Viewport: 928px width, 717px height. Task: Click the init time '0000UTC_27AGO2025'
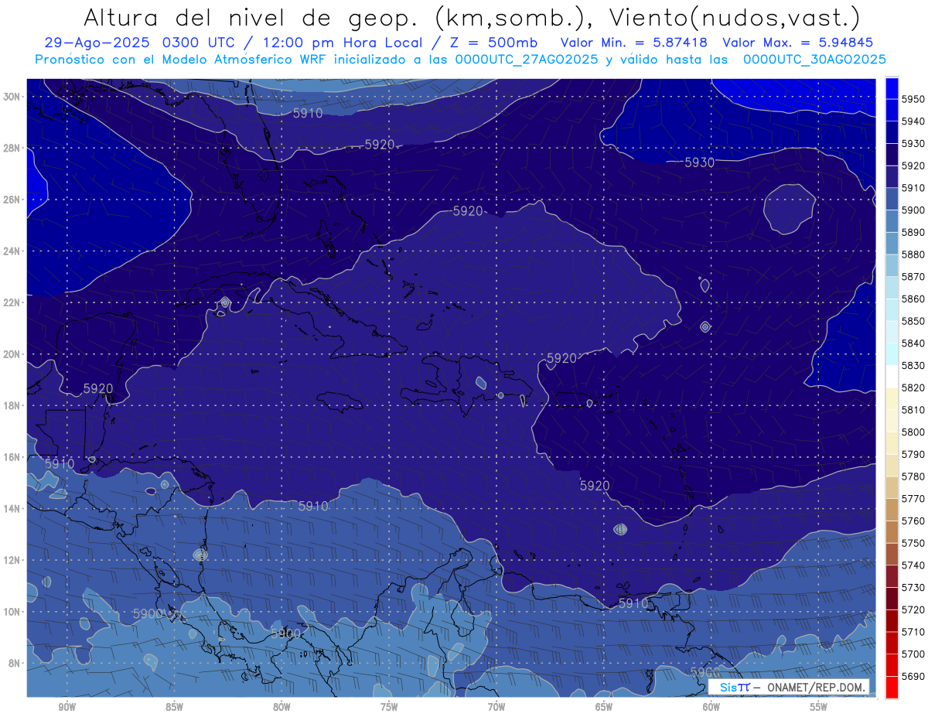526,60
